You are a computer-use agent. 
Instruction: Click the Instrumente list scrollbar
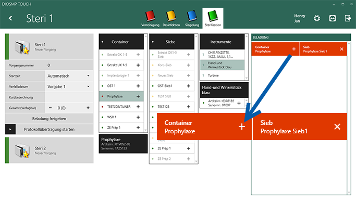[247, 57]
